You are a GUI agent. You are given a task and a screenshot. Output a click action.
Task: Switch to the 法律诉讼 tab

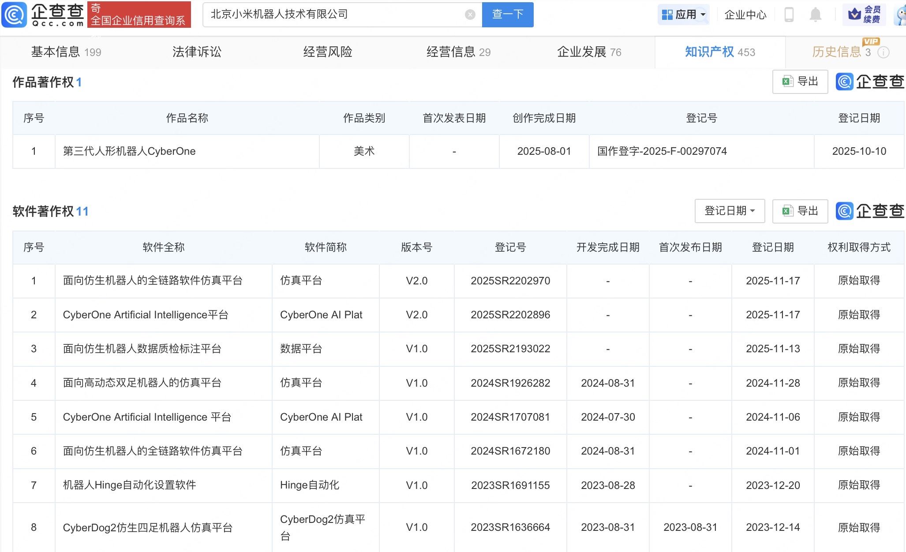pos(197,52)
